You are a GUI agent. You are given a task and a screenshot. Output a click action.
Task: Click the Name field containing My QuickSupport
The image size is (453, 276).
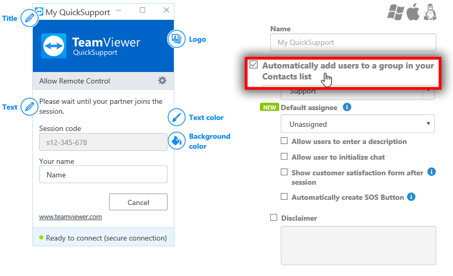(353, 42)
